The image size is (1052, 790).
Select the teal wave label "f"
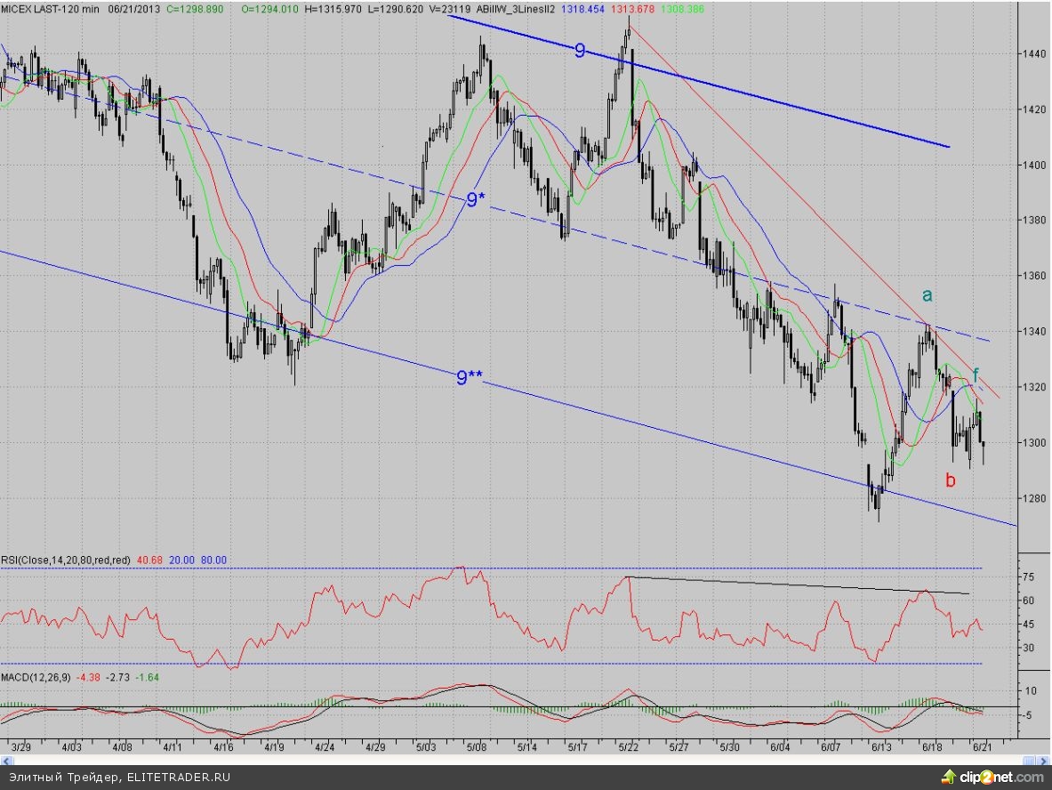[976, 374]
